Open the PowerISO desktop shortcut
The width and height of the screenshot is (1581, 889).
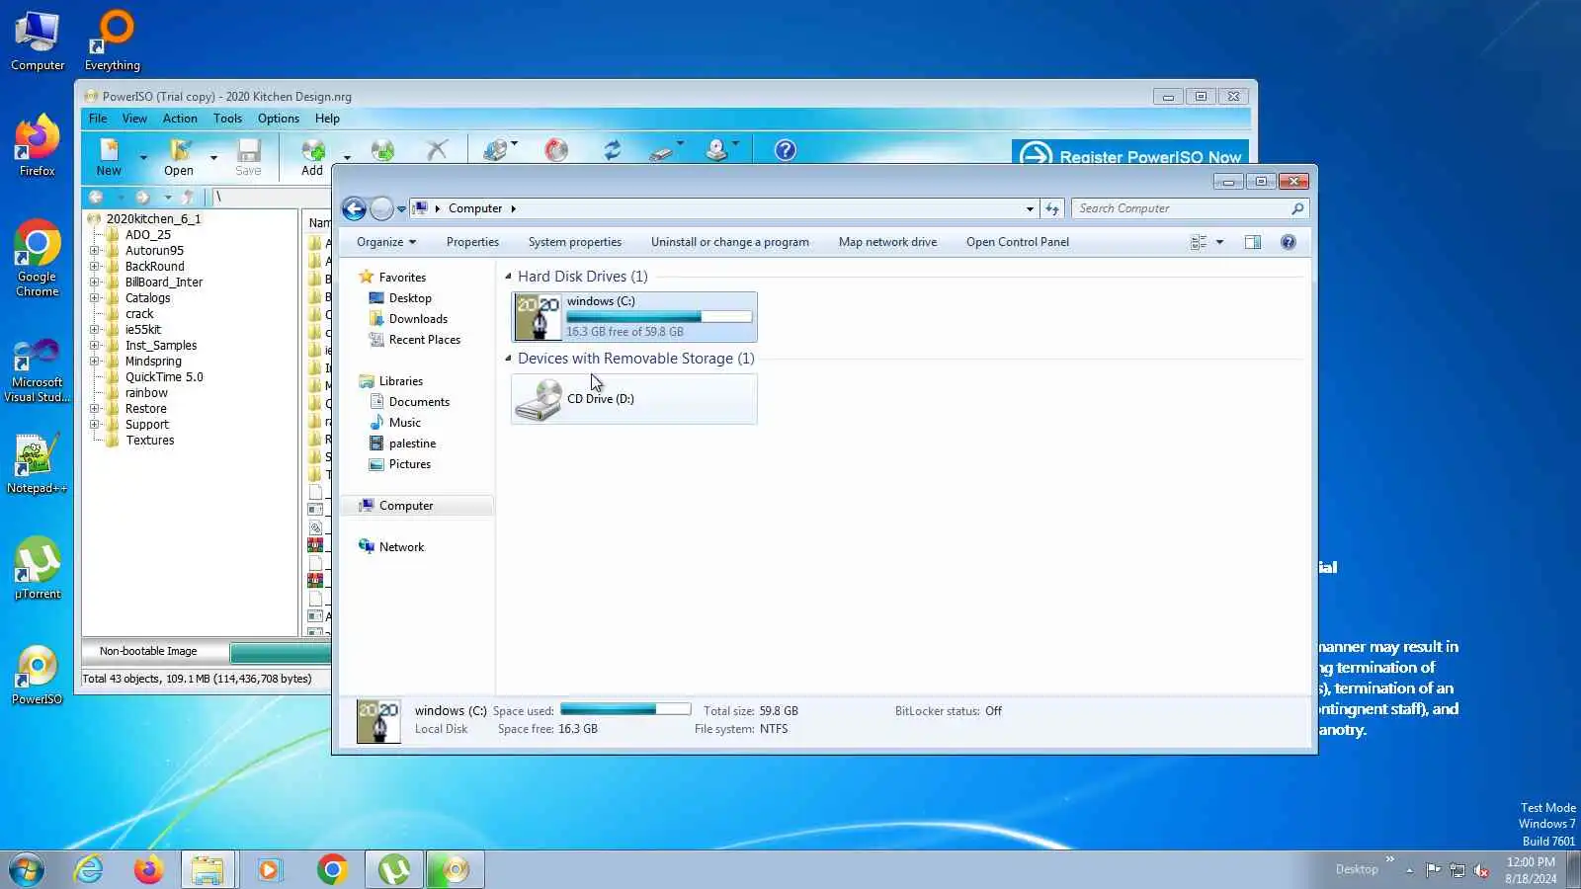38,675
